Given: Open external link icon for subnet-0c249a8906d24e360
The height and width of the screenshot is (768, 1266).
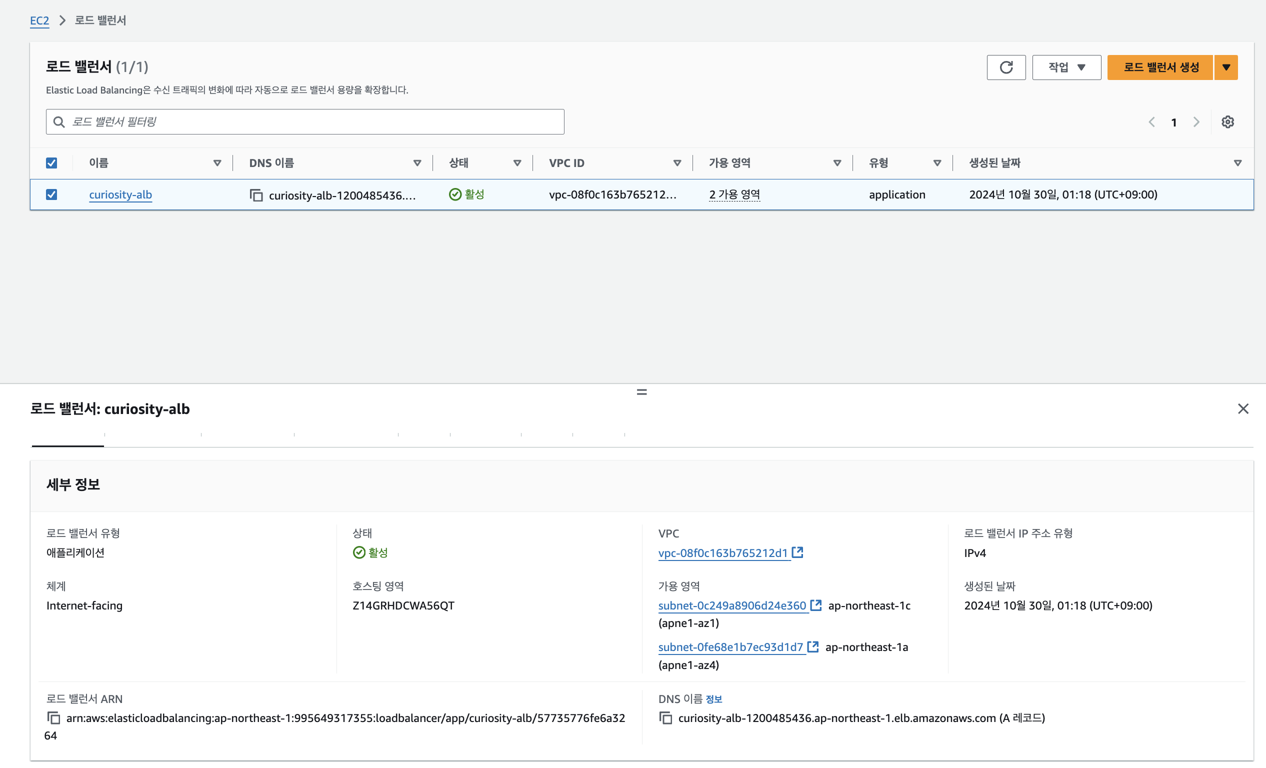Looking at the screenshot, I should pos(816,605).
